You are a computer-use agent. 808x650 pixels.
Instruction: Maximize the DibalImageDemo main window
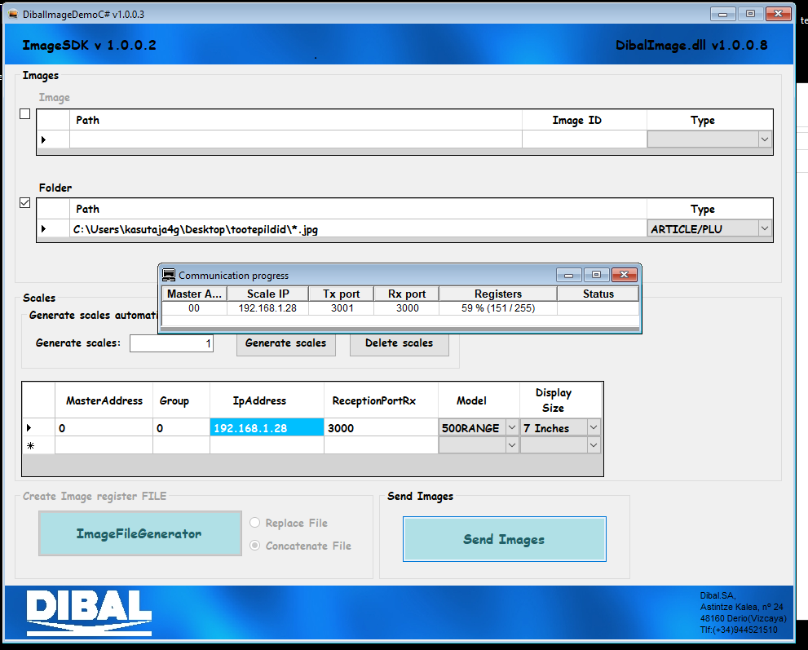[750, 14]
